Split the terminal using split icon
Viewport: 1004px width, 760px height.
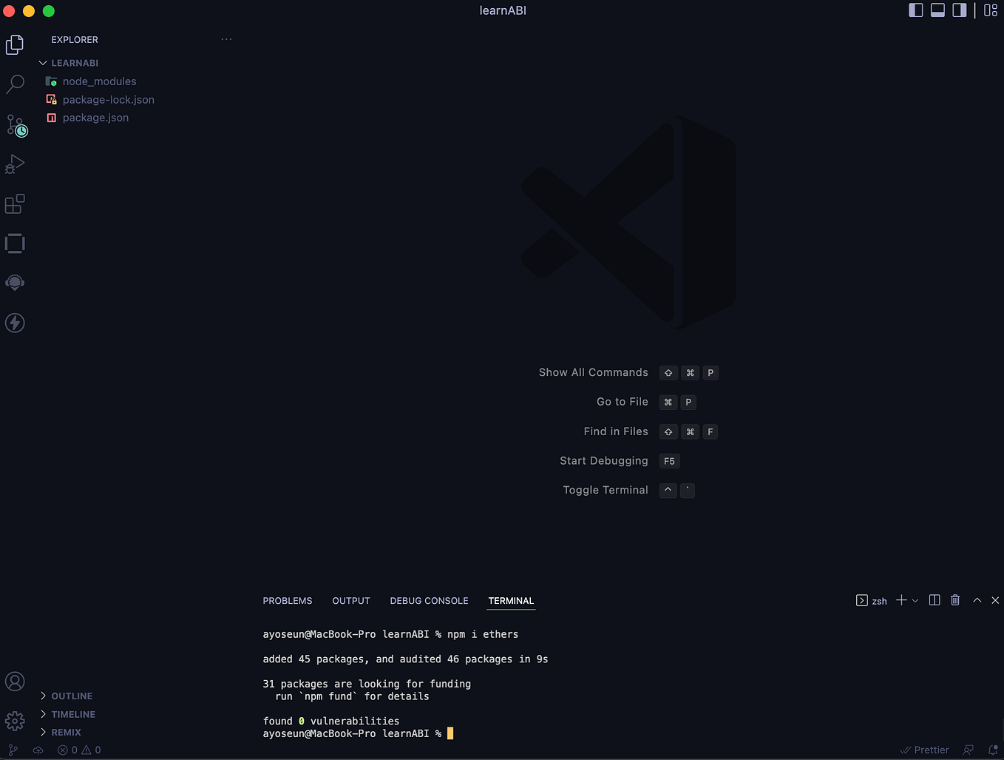(x=934, y=600)
